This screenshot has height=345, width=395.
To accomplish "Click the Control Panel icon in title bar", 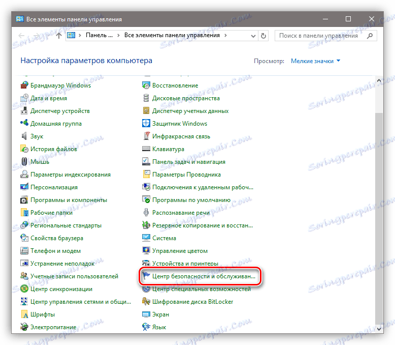I will (x=20, y=19).
